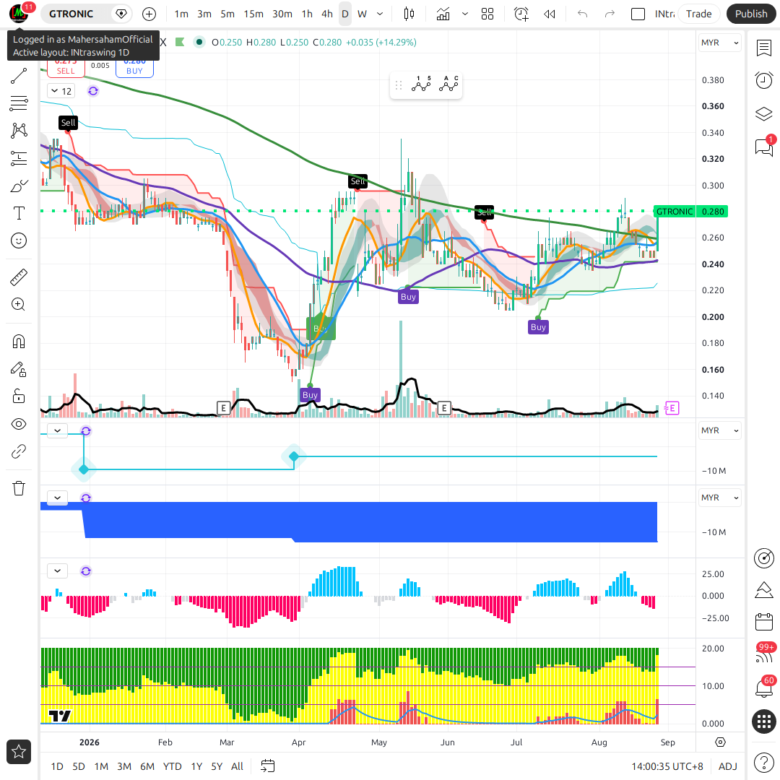Open the second pane MYR currency dropdown
Image resolution: width=780 pixels, height=780 pixels.
tap(720, 430)
